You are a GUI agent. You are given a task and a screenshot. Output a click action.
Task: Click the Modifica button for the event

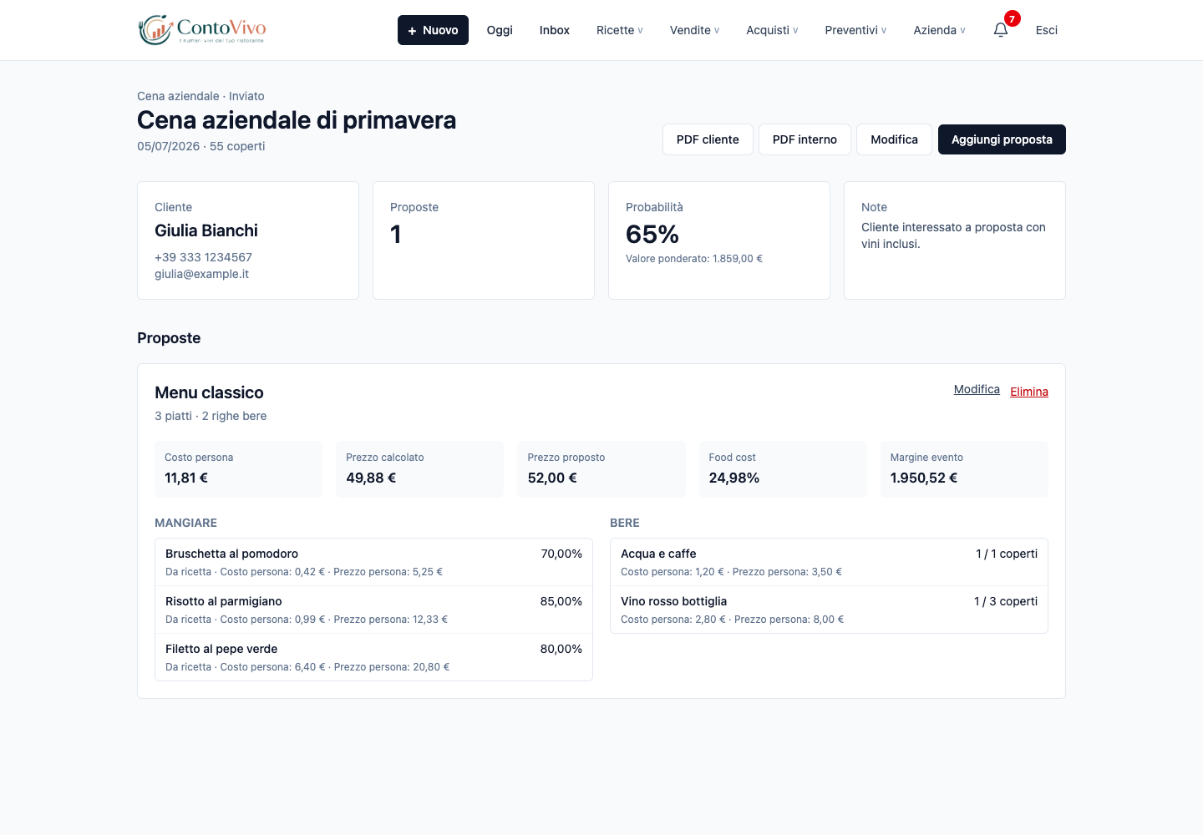[x=894, y=139]
